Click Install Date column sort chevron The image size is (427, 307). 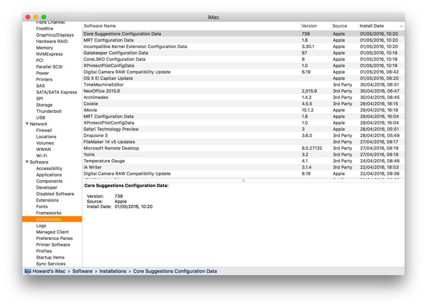(401, 26)
